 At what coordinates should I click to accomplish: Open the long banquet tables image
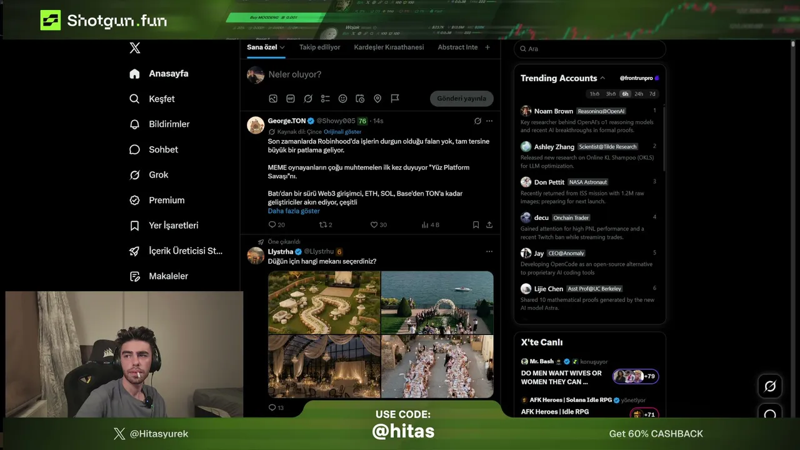(437, 366)
